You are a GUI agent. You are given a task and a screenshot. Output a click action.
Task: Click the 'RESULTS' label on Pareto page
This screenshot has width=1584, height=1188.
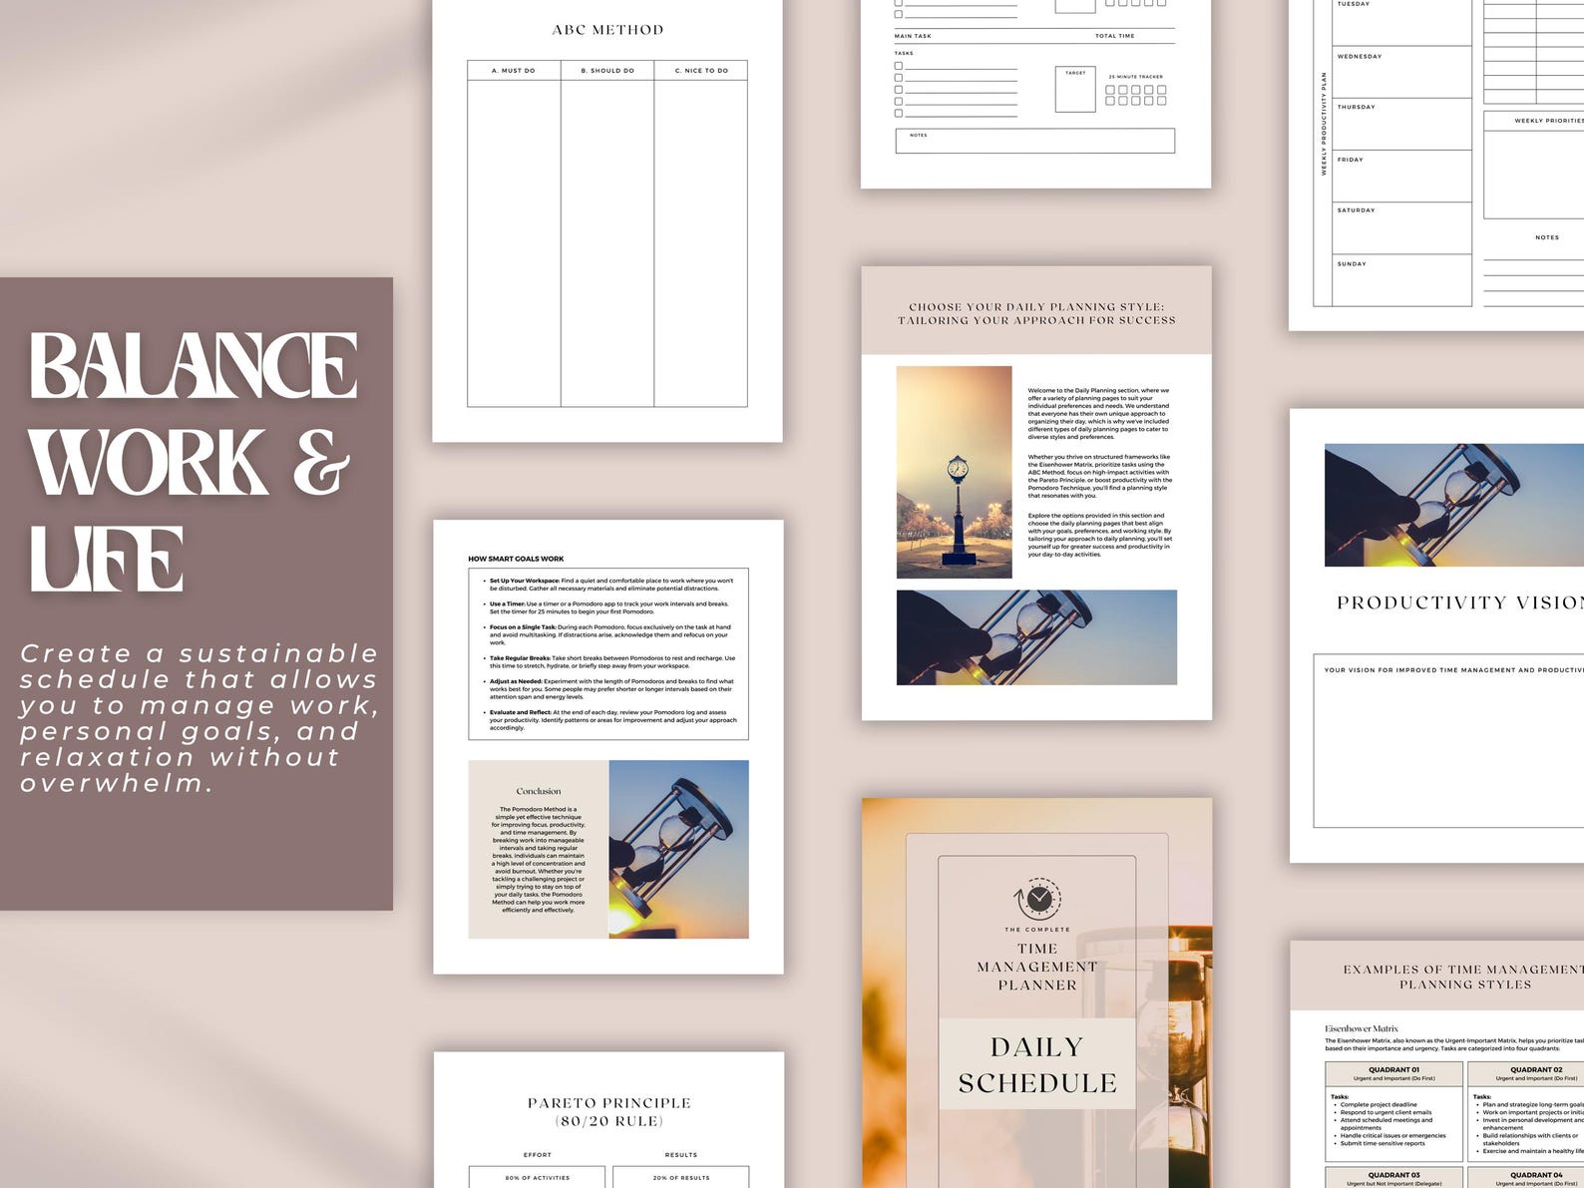[681, 1155]
